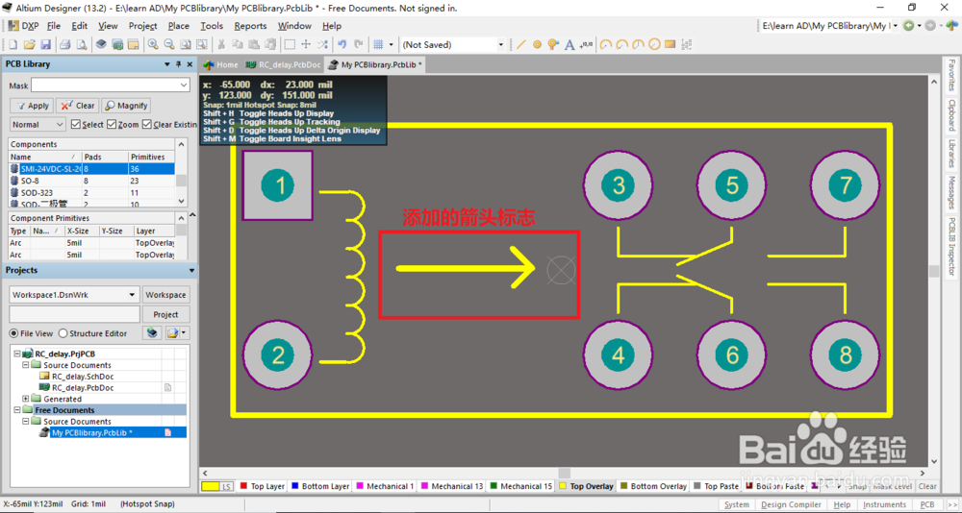
Task: Click the Undo arrow icon
Action: tap(342, 45)
